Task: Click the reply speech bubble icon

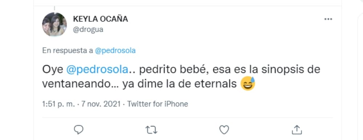Action: tap(79, 130)
